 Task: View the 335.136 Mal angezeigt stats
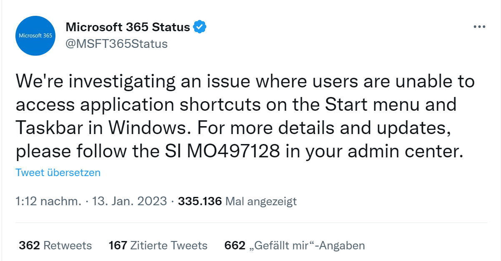coord(237,201)
